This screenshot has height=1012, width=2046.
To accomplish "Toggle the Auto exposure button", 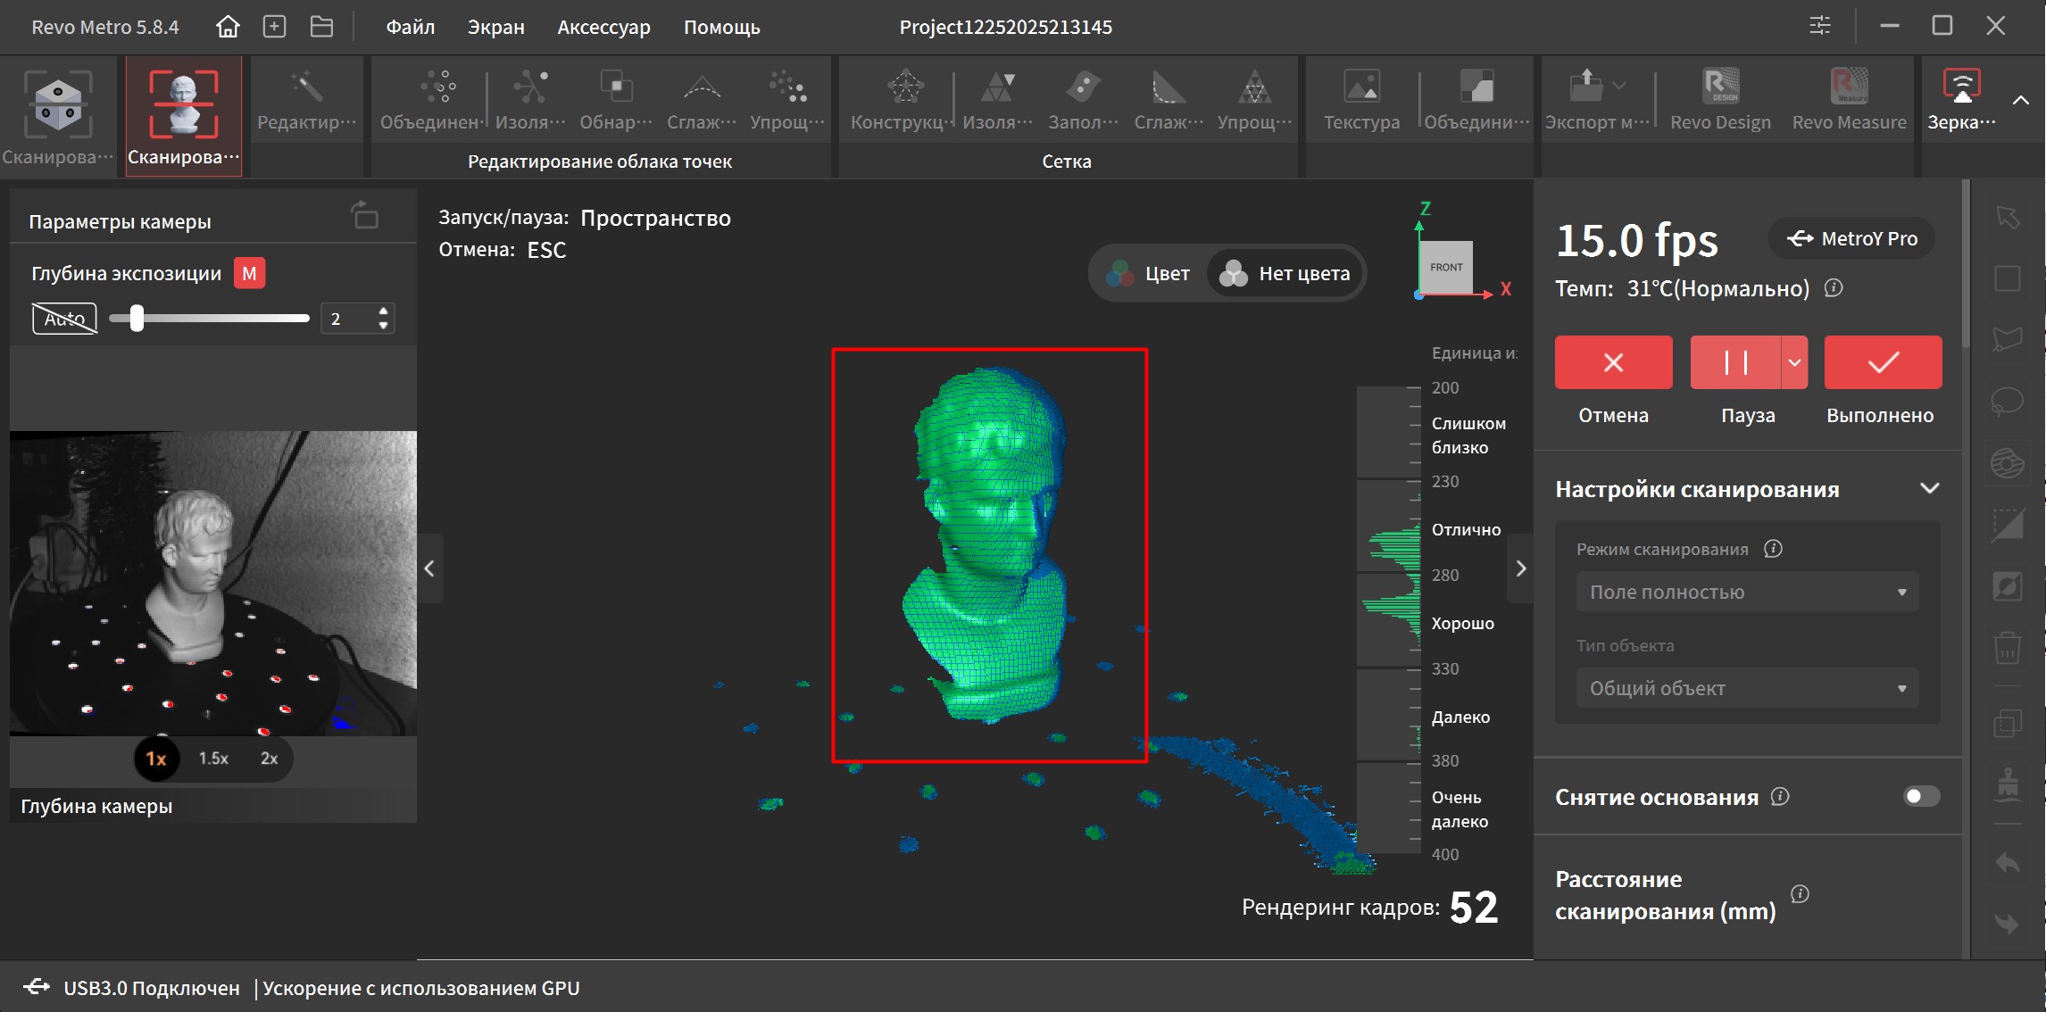I will click(x=64, y=319).
